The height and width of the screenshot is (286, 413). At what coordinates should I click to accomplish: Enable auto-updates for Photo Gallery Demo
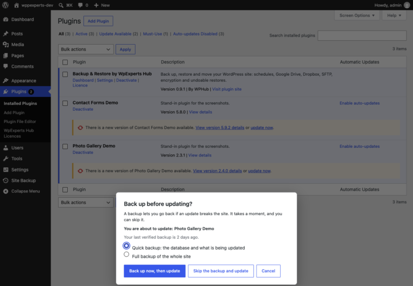pyautogui.click(x=360, y=146)
